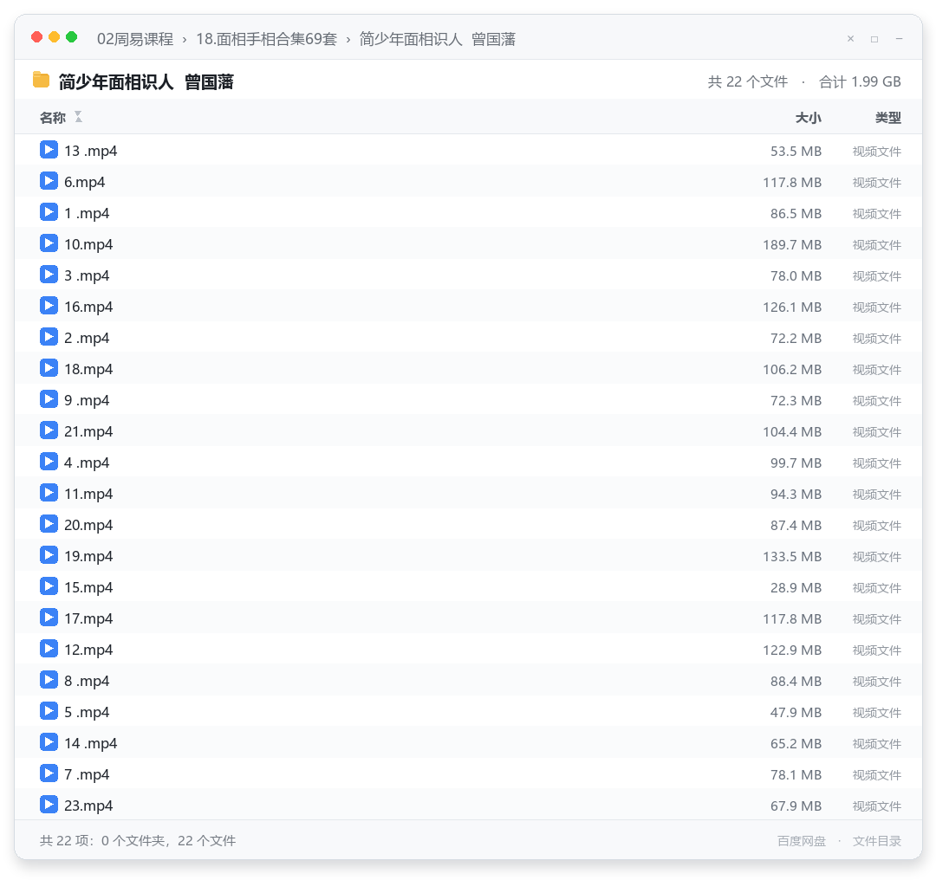Click the video icon of 19.mp4
This screenshot has width=936, height=880.
click(x=49, y=555)
